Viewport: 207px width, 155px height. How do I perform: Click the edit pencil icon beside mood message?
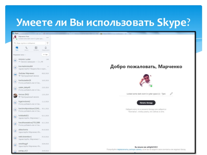[x=171, y=94]
